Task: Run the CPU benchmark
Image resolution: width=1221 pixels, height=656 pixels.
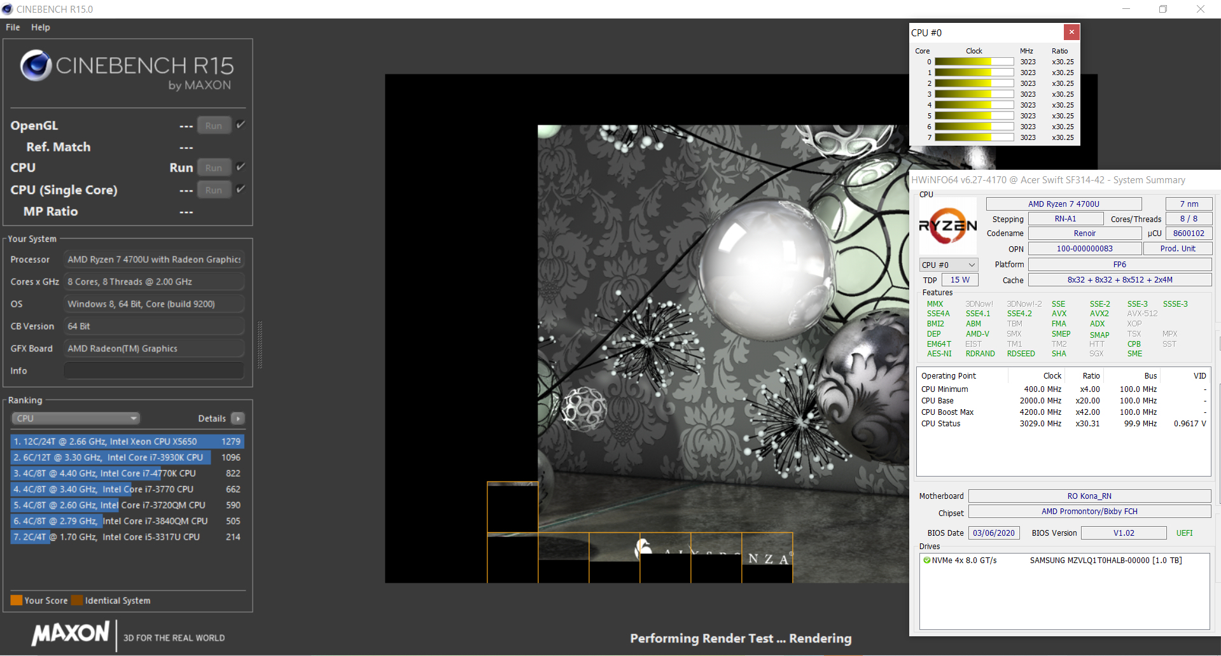Action: point(214,167)
